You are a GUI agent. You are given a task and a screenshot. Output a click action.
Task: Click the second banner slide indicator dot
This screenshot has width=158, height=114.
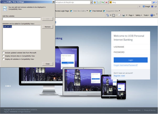point(8,86)
